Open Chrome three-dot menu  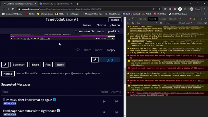[x=205, y=9]
